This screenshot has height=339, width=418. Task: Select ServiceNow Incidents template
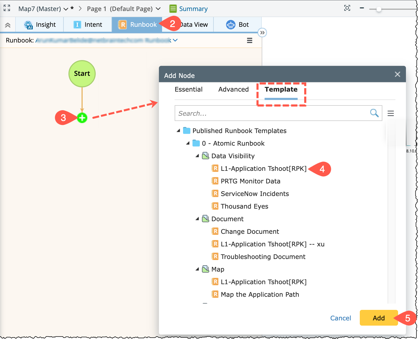point(255,194)
